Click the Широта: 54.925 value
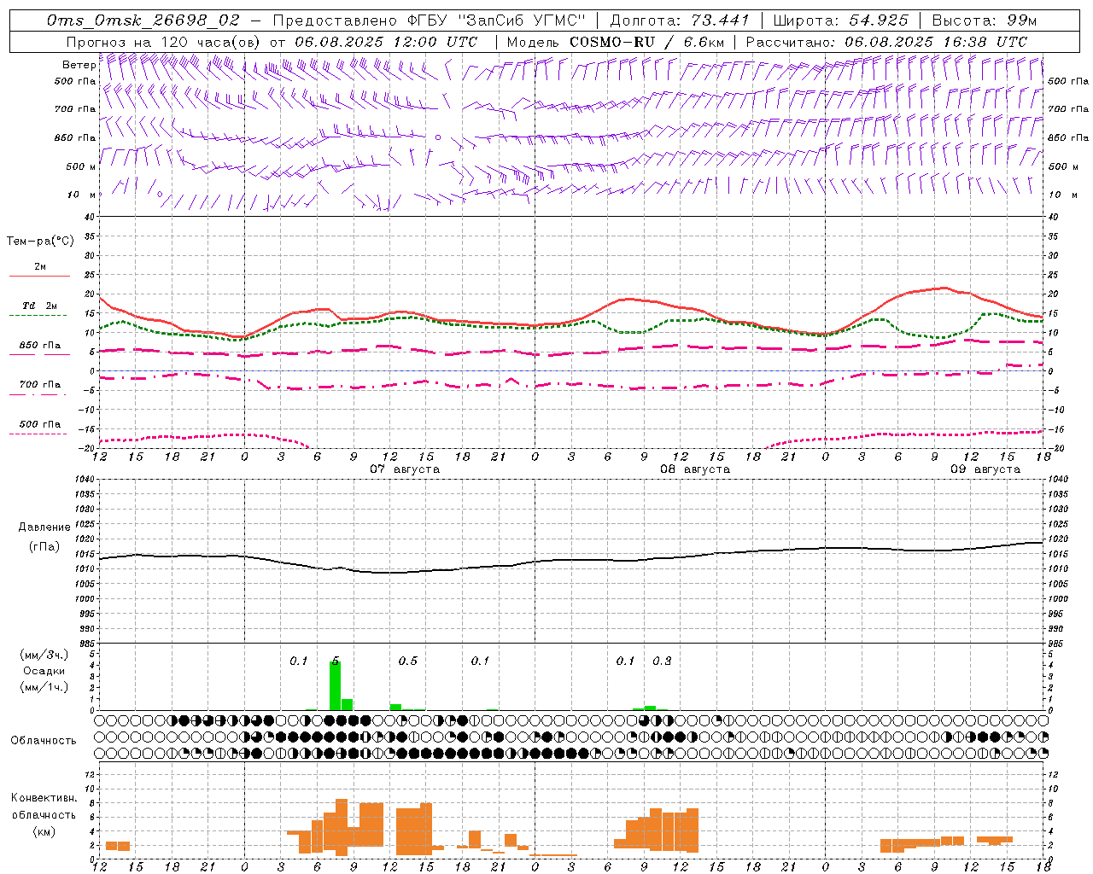Screen dimensions: 1093x874 (841, 20)
